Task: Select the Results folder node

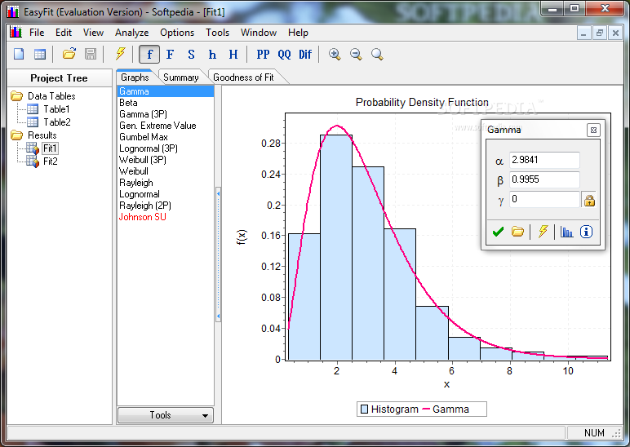Action: coord(42,135)
